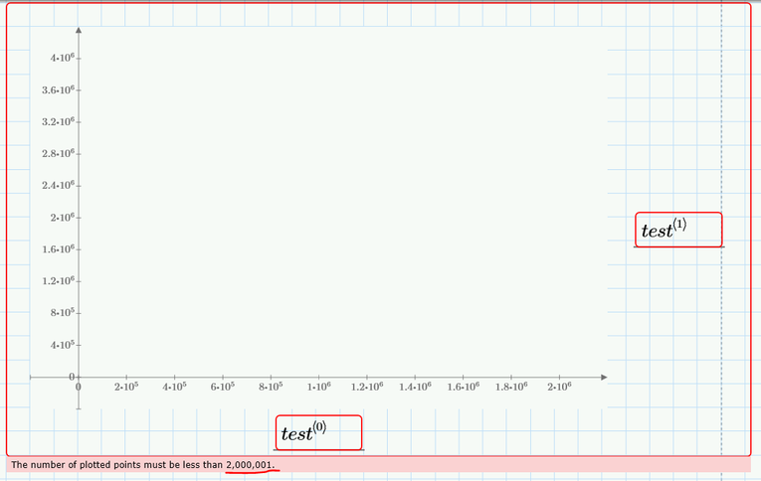The height and width of the screenshot is (481, 761).
Task: Click y-axis tick label 2.4·10⁶
Action: 59,185
